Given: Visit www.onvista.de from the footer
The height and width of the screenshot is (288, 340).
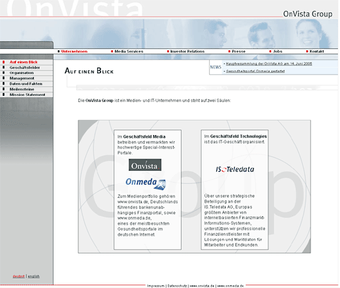Looking at the screenshot, I should pyautogui.click(x=202, y=286).
